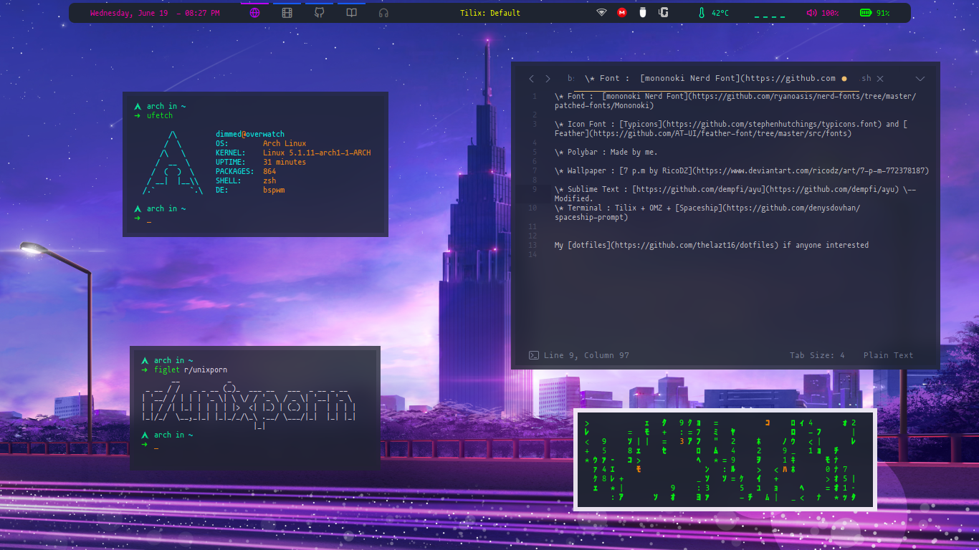Viewport: 979px width, 550px height.
Task: Check the thermometer temperature icon
Action: (x=702, y=13)
